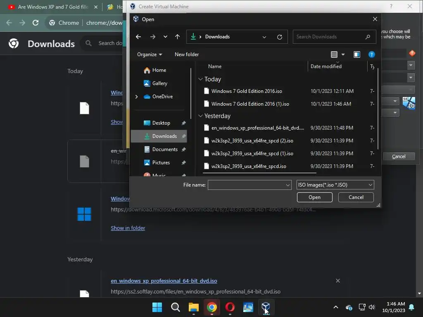Screen dimensions: 423x317
Task: Open Opera browser from taskbar
Action: (230, 307)
